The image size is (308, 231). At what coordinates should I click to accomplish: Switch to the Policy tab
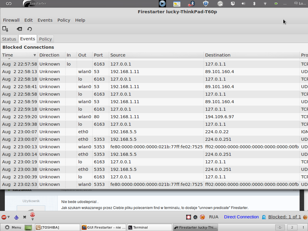tap(45, 39)
